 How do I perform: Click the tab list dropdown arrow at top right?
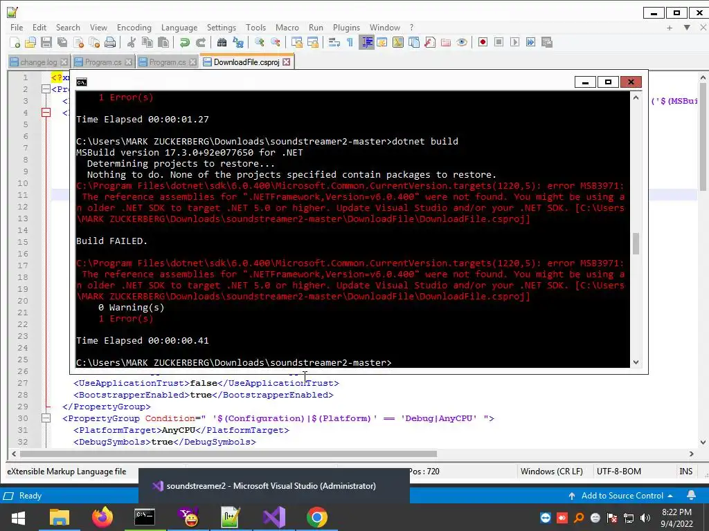click(687, 28)
